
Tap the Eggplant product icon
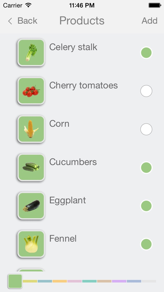point(31,206)
